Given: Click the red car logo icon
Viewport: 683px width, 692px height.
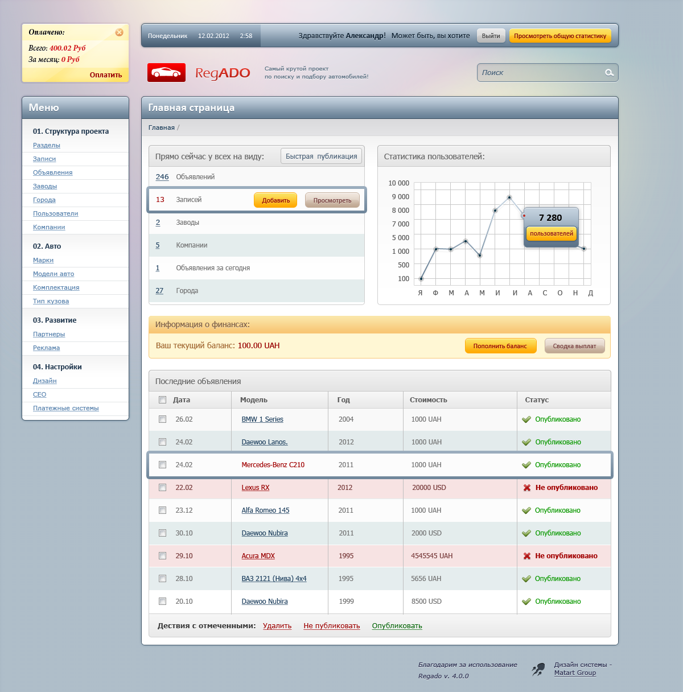Looking at the screenshot, I should point(166,73).
